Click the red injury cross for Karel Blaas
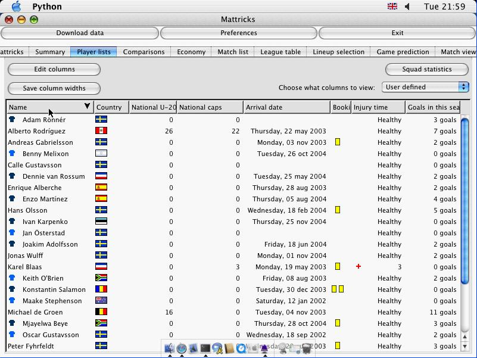The width and height of the screenshot is (477, 358). (x=358, y=266)
